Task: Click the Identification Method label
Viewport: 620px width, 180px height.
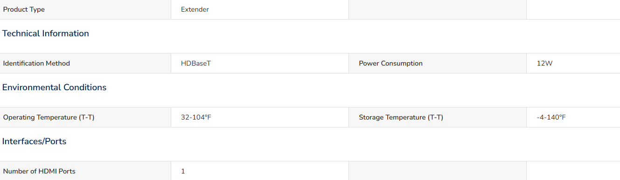Action: (36, 63)
